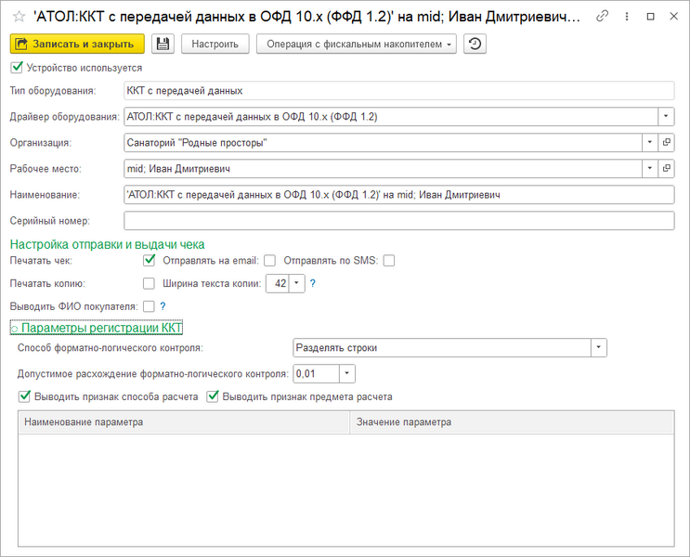Close the form window

click(673, 17)
